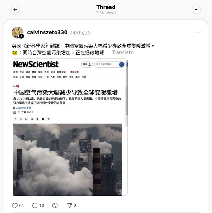The height and width of the screenshot is (213, 212).
Task: Open post options beside calvinszeto330's date
Action: click(197, 33)
